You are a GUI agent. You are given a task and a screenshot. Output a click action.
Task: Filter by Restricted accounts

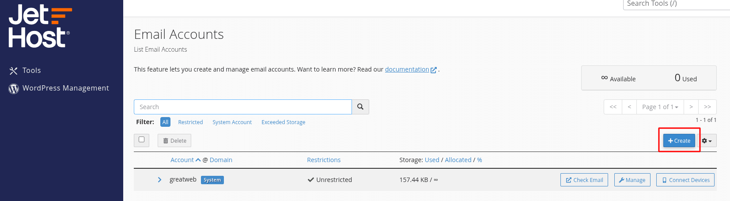[x=190, y=122]
